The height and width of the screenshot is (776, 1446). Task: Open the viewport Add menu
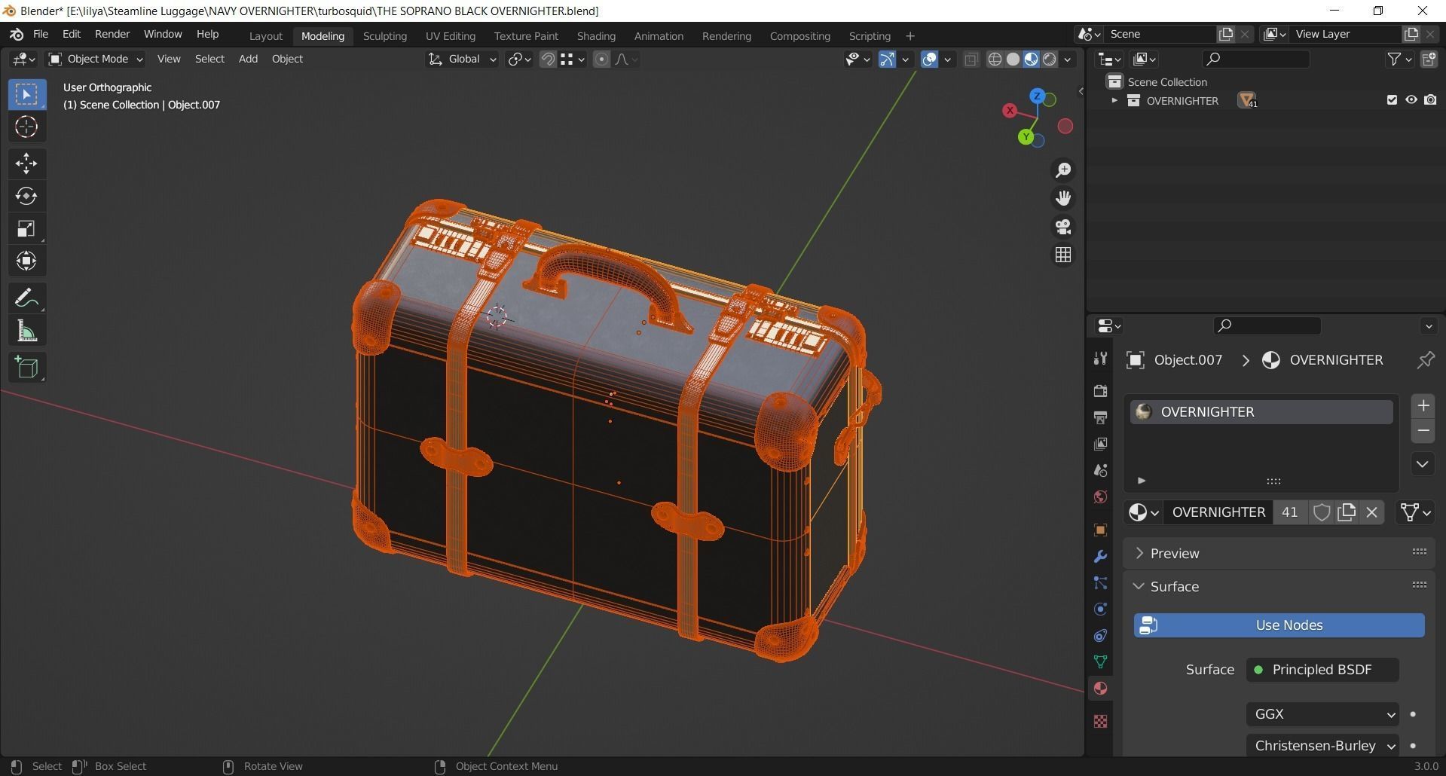248,59
